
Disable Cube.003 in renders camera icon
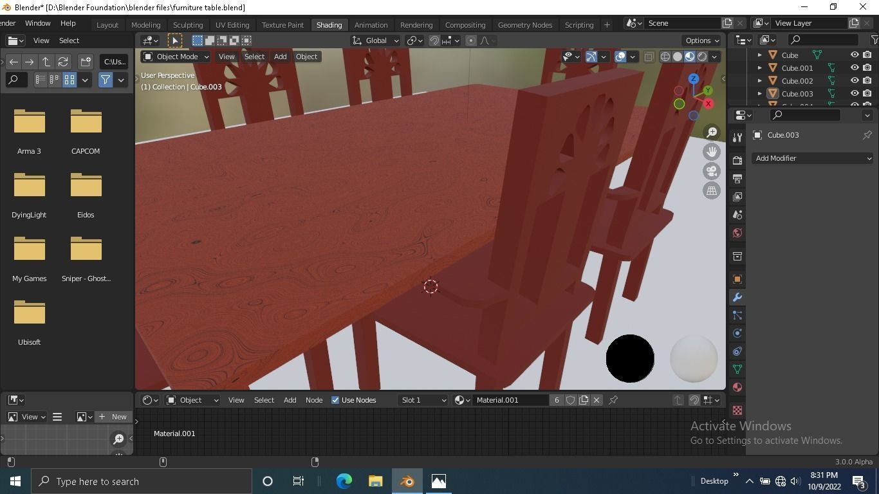pos(867,93)
